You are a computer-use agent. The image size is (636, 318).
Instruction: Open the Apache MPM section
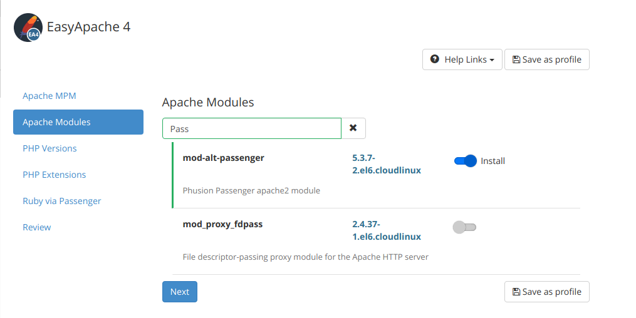(49, 96)
